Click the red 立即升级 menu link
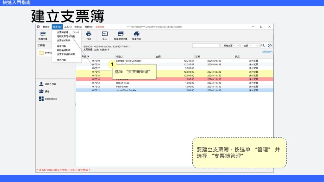The width and height of the screenshot is (324, 182). click(100, 27)
